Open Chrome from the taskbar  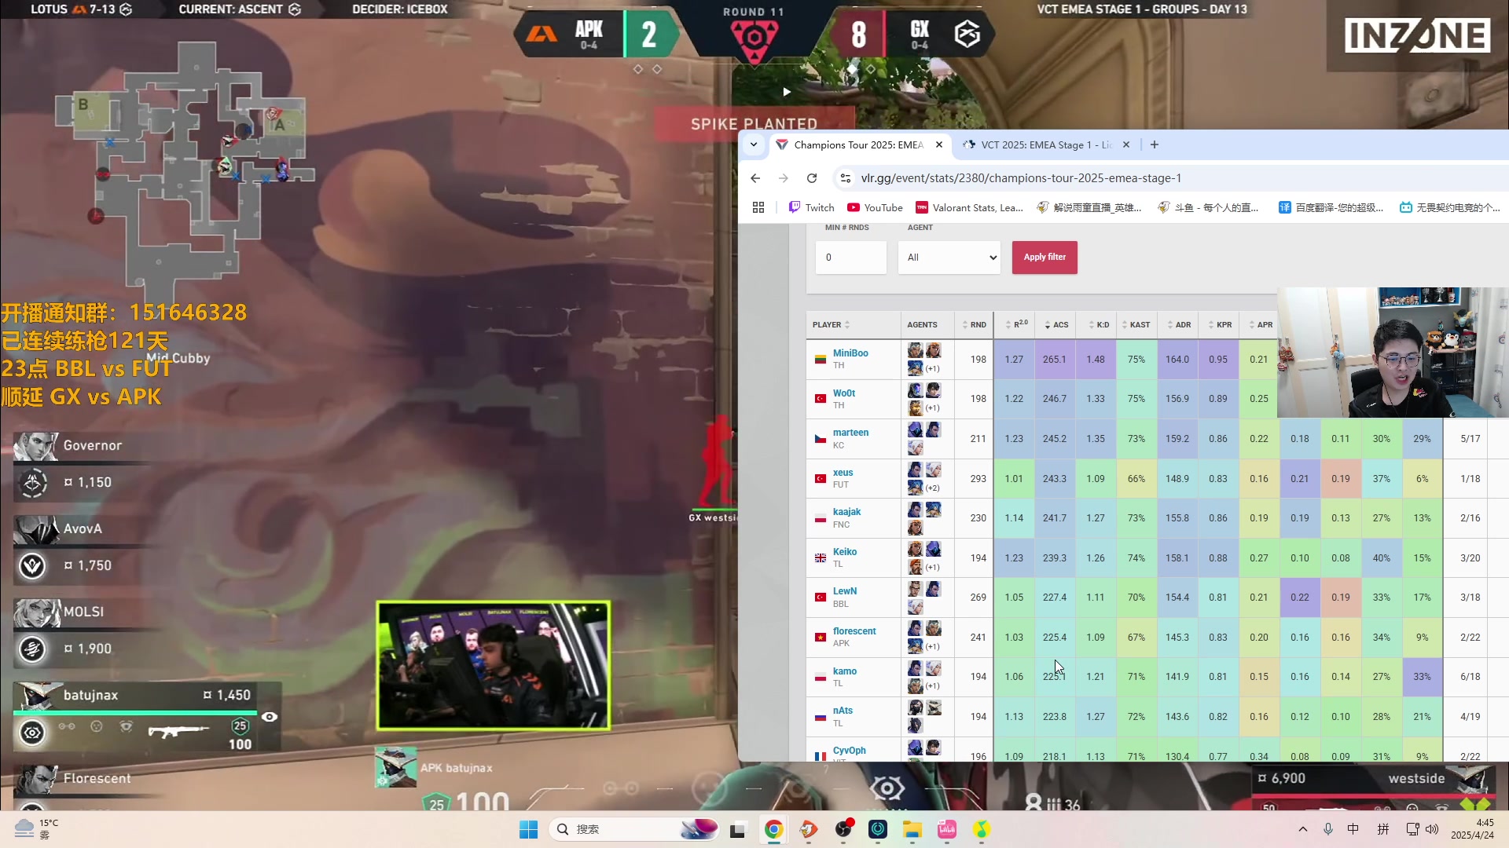773,829
